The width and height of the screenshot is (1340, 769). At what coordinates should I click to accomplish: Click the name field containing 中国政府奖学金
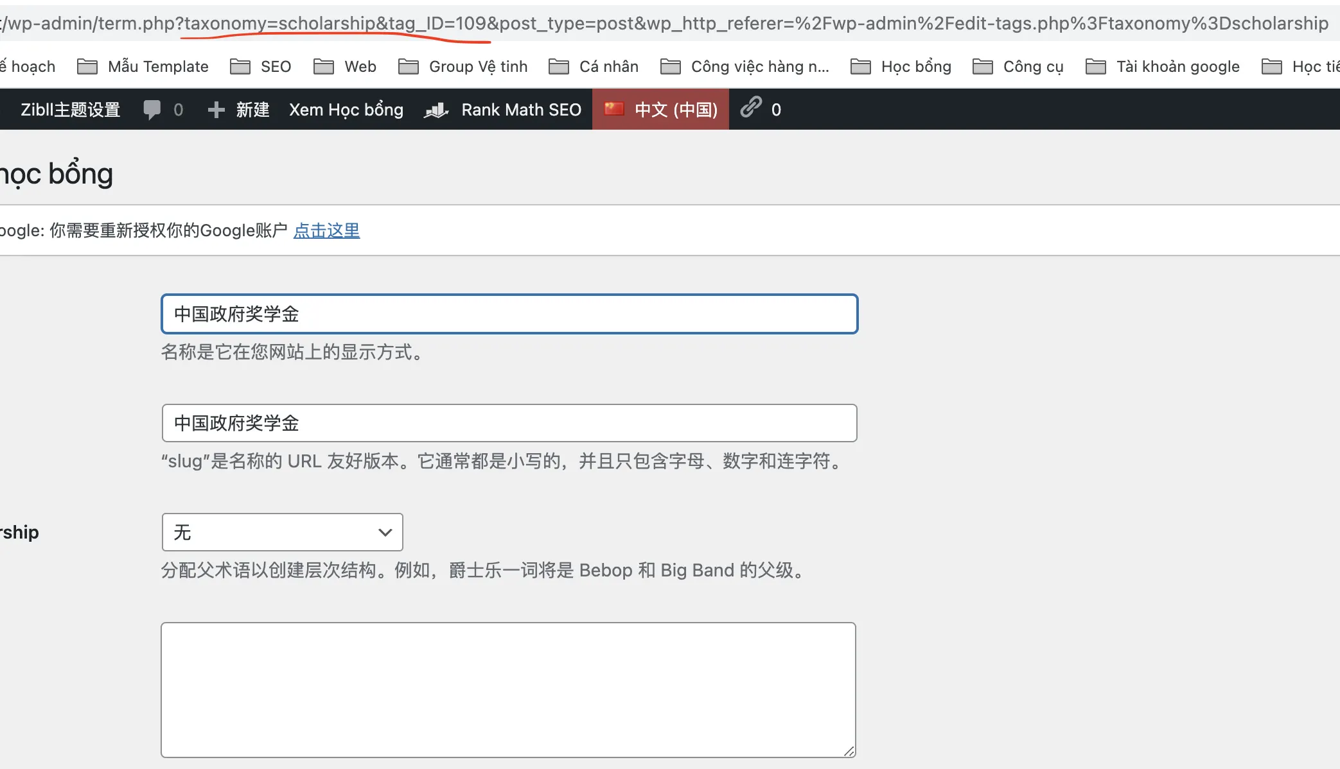pos(509,314)
